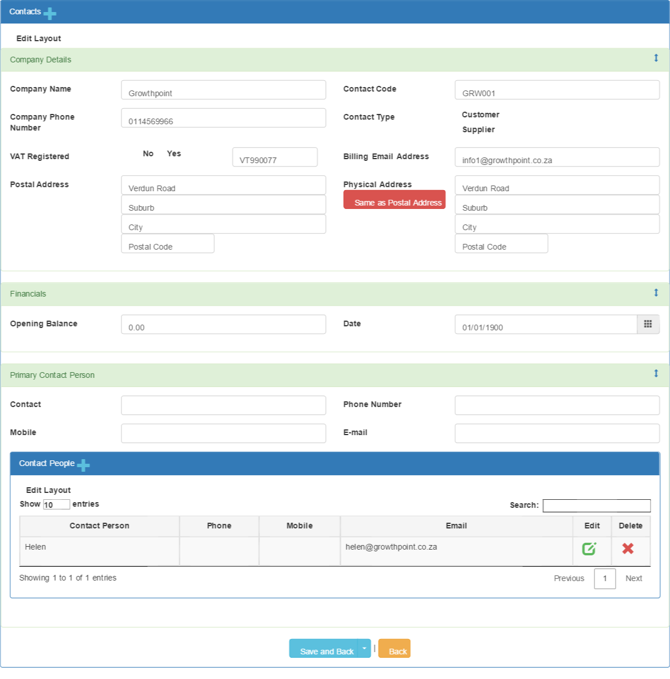Add a contact person with plus icon

coord(83,465)
